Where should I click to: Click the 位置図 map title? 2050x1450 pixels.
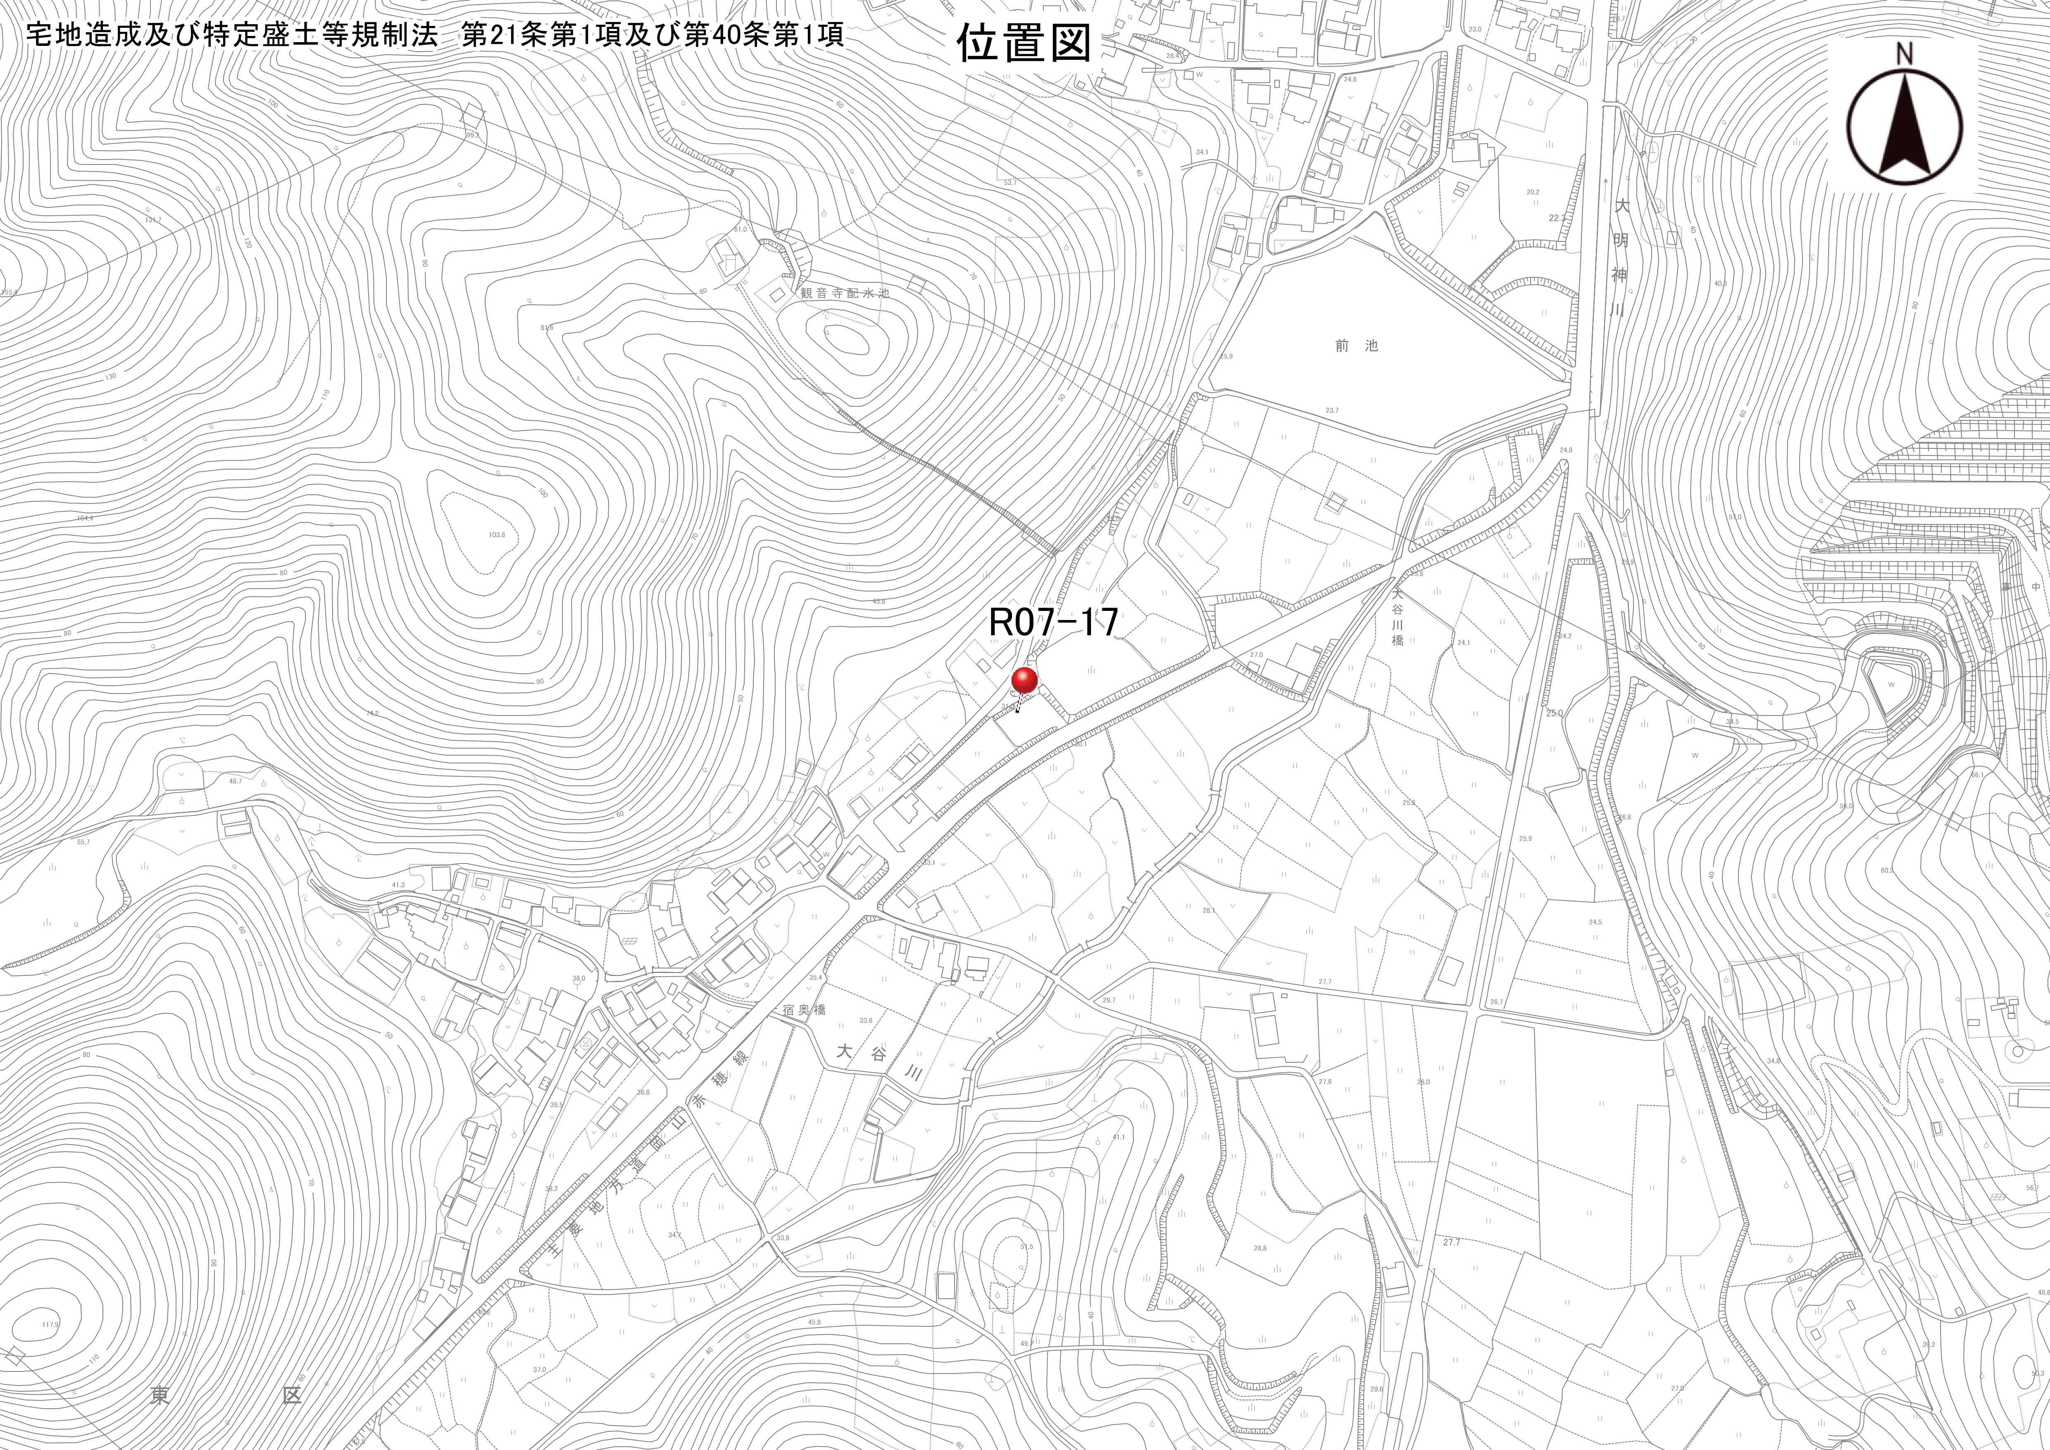1024,43
